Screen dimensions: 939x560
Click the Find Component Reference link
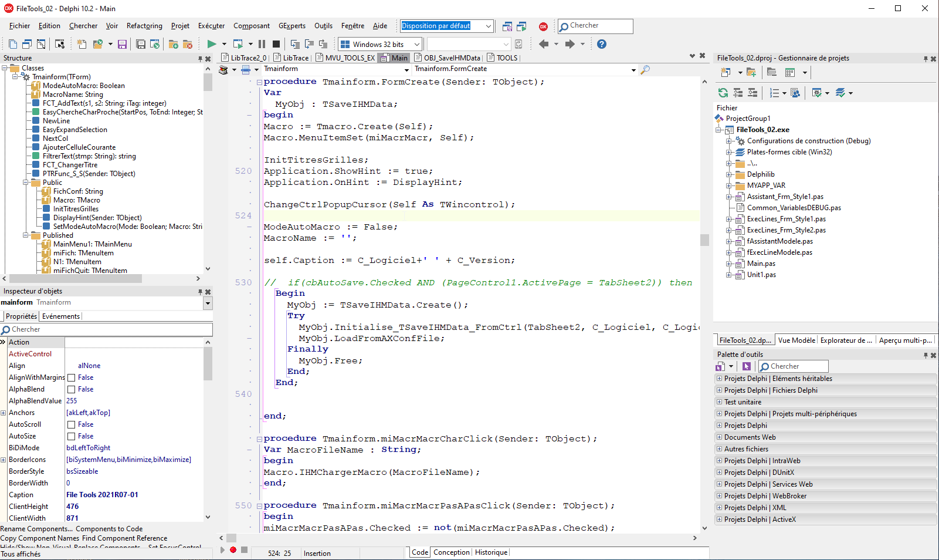point(124,538)
